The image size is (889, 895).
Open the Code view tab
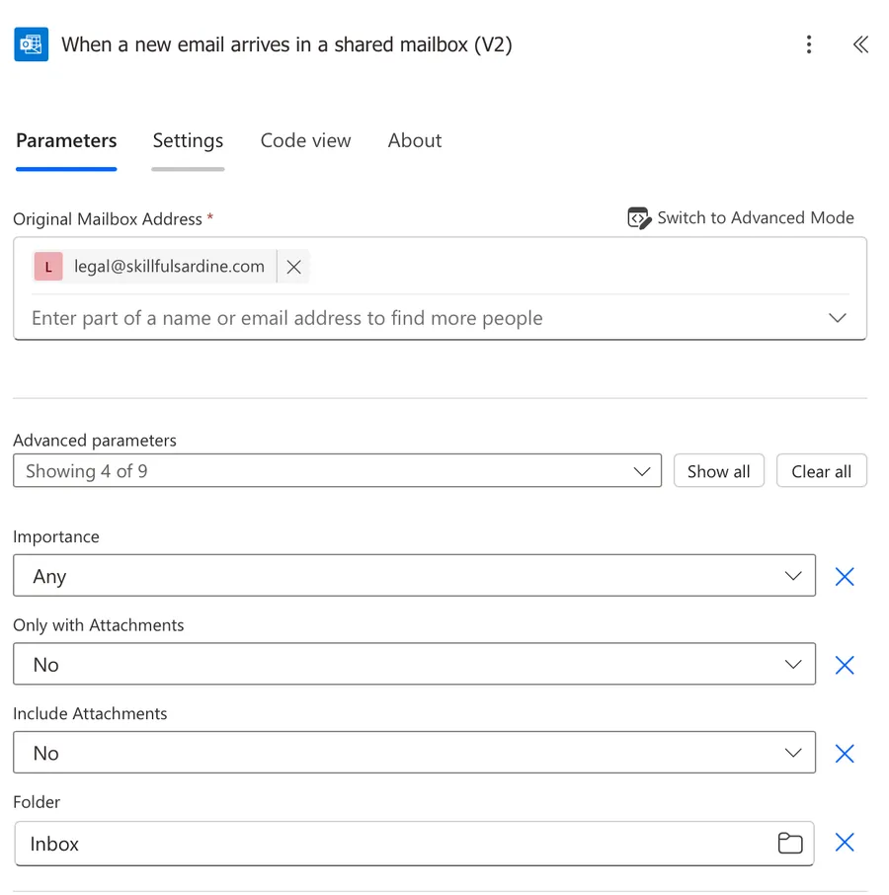(305, 140)
